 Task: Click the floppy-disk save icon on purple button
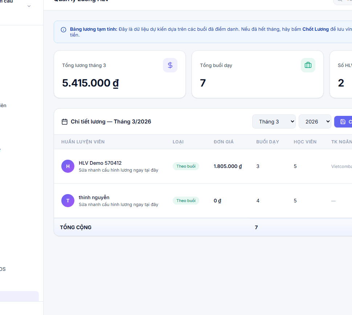tap(343, 122)
